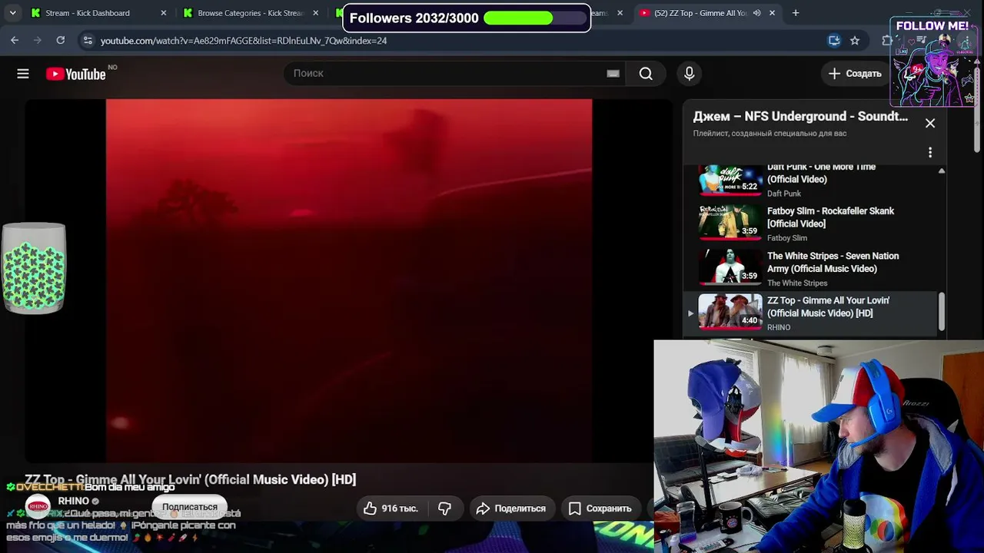Screen dimensions: 984x553
Task: Open The White Stripes - Seven Nation Army title
Action: click(833, 262)
